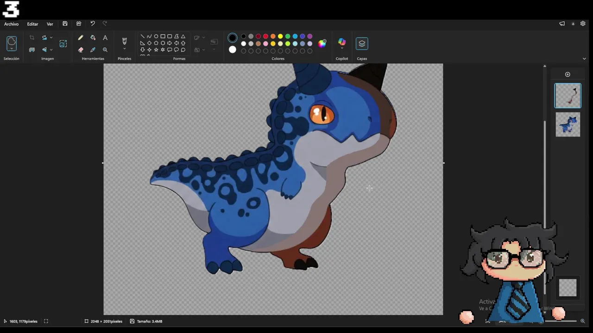Select secondary color white circle
The image size is (593, 333).
233,49
